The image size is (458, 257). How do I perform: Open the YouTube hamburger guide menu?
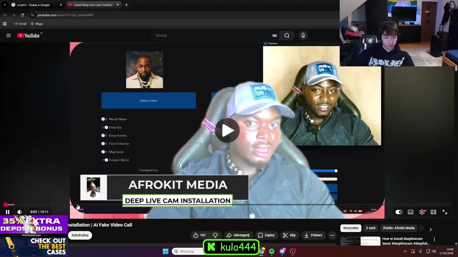coord(9,35)
